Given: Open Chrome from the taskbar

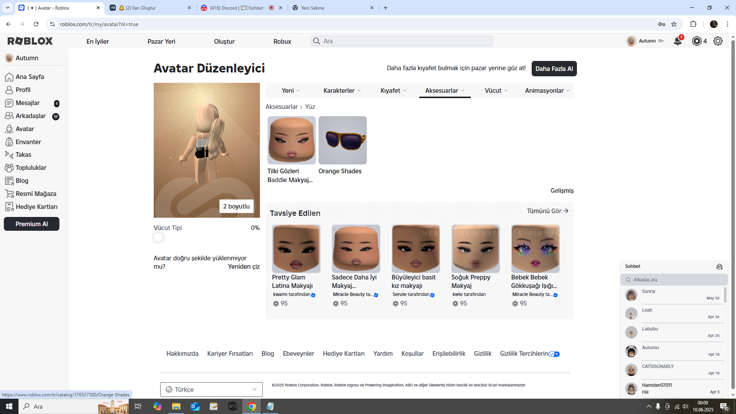Looking at the screenshot, I should tap(251, 406).
